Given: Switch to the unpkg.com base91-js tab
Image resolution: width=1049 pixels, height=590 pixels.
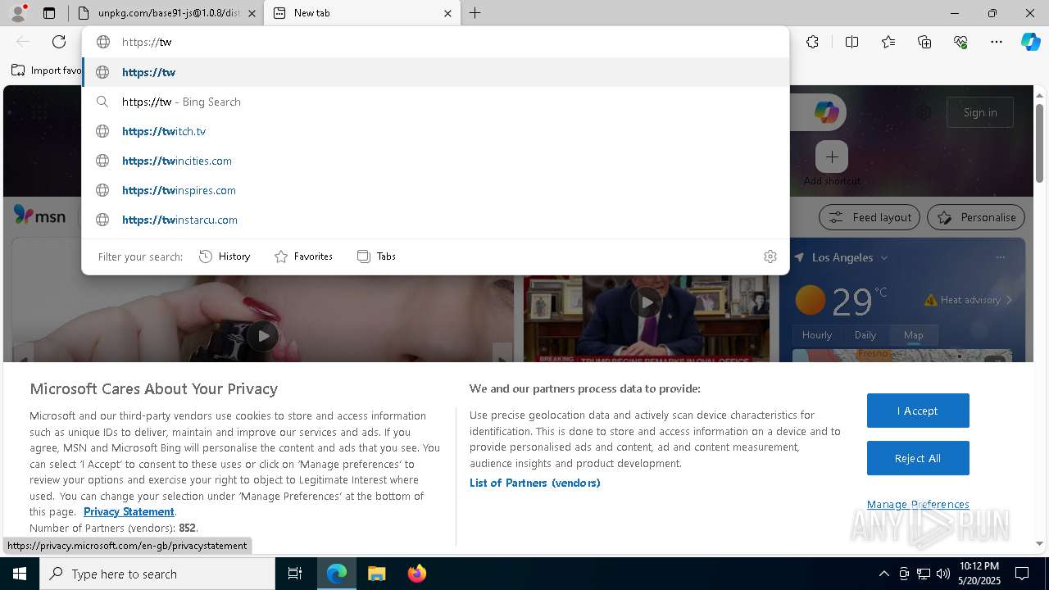Looking at the screenshot, I should (166, 13).
